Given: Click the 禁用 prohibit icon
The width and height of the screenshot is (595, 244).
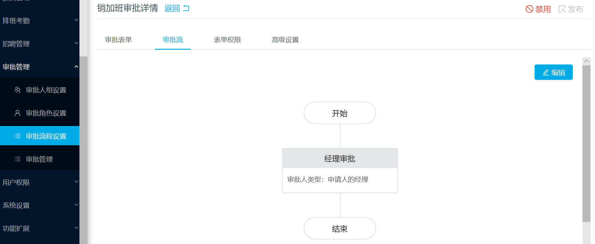Looking at the screenshot, I should [x=529, y=9].
